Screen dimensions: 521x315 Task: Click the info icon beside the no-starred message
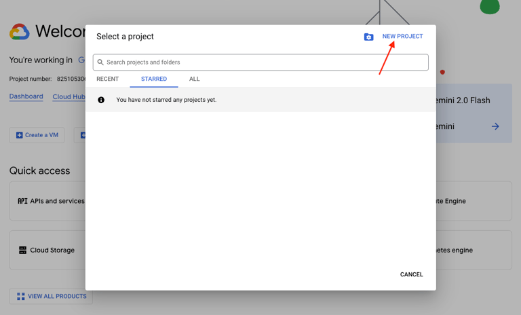click(x=101, y=100)
